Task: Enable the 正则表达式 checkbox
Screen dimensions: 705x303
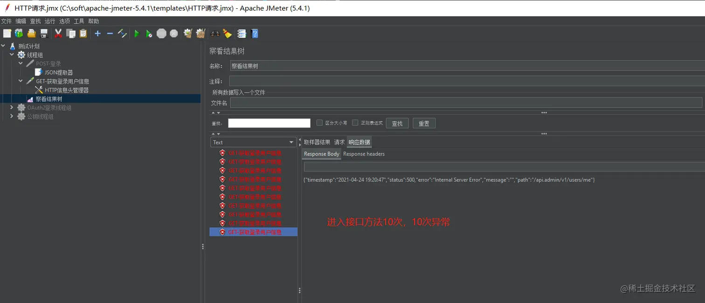Action: click(355, 123)
